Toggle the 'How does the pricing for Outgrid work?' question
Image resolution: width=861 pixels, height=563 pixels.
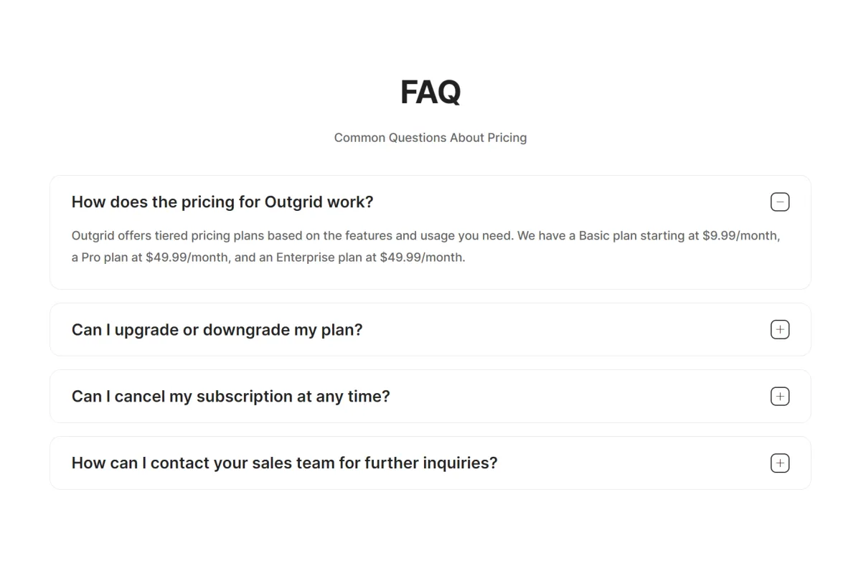[222, 202]
